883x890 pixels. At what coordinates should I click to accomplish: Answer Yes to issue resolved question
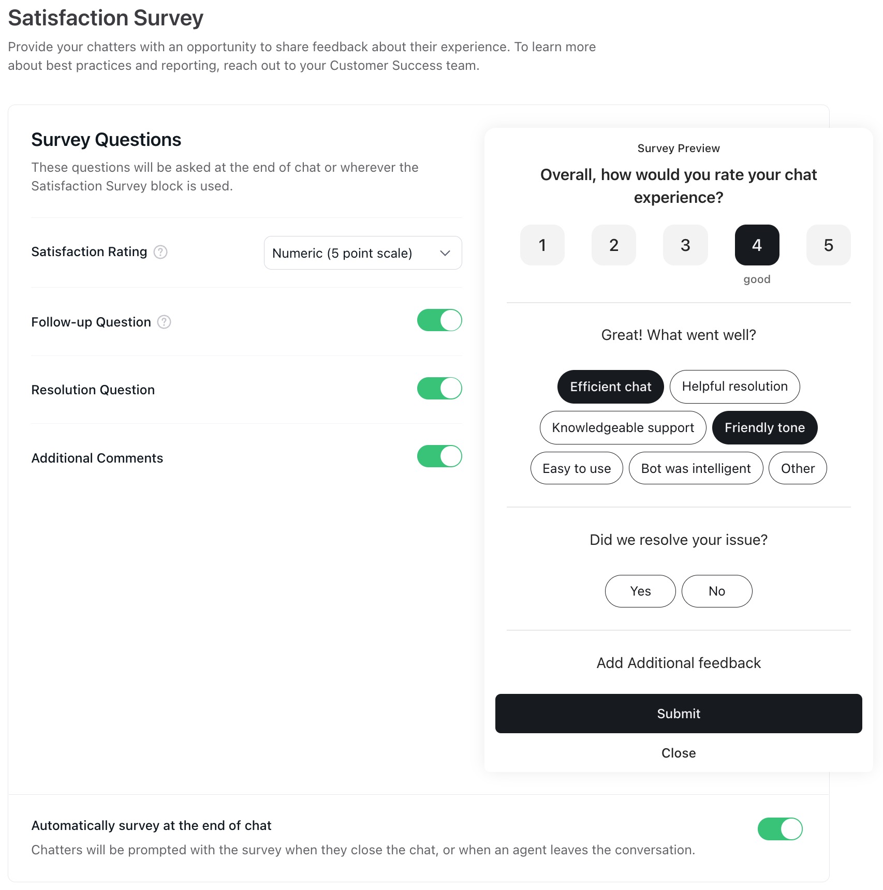(x=640, y=591)
